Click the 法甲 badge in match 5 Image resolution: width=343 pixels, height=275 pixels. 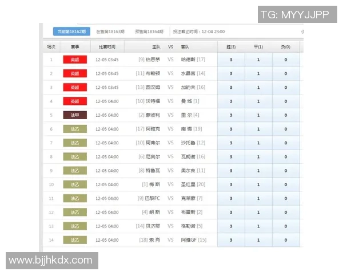(x=75, y=115)
